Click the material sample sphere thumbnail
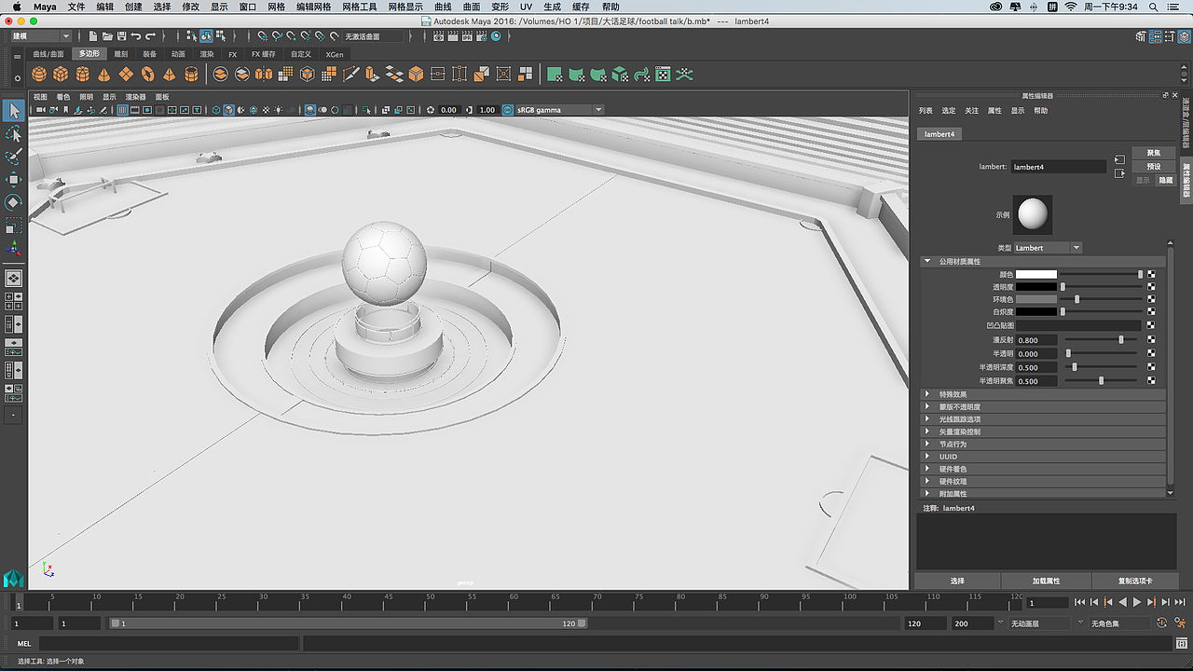The image size is (1193, 671). [x=1032, y=214]
